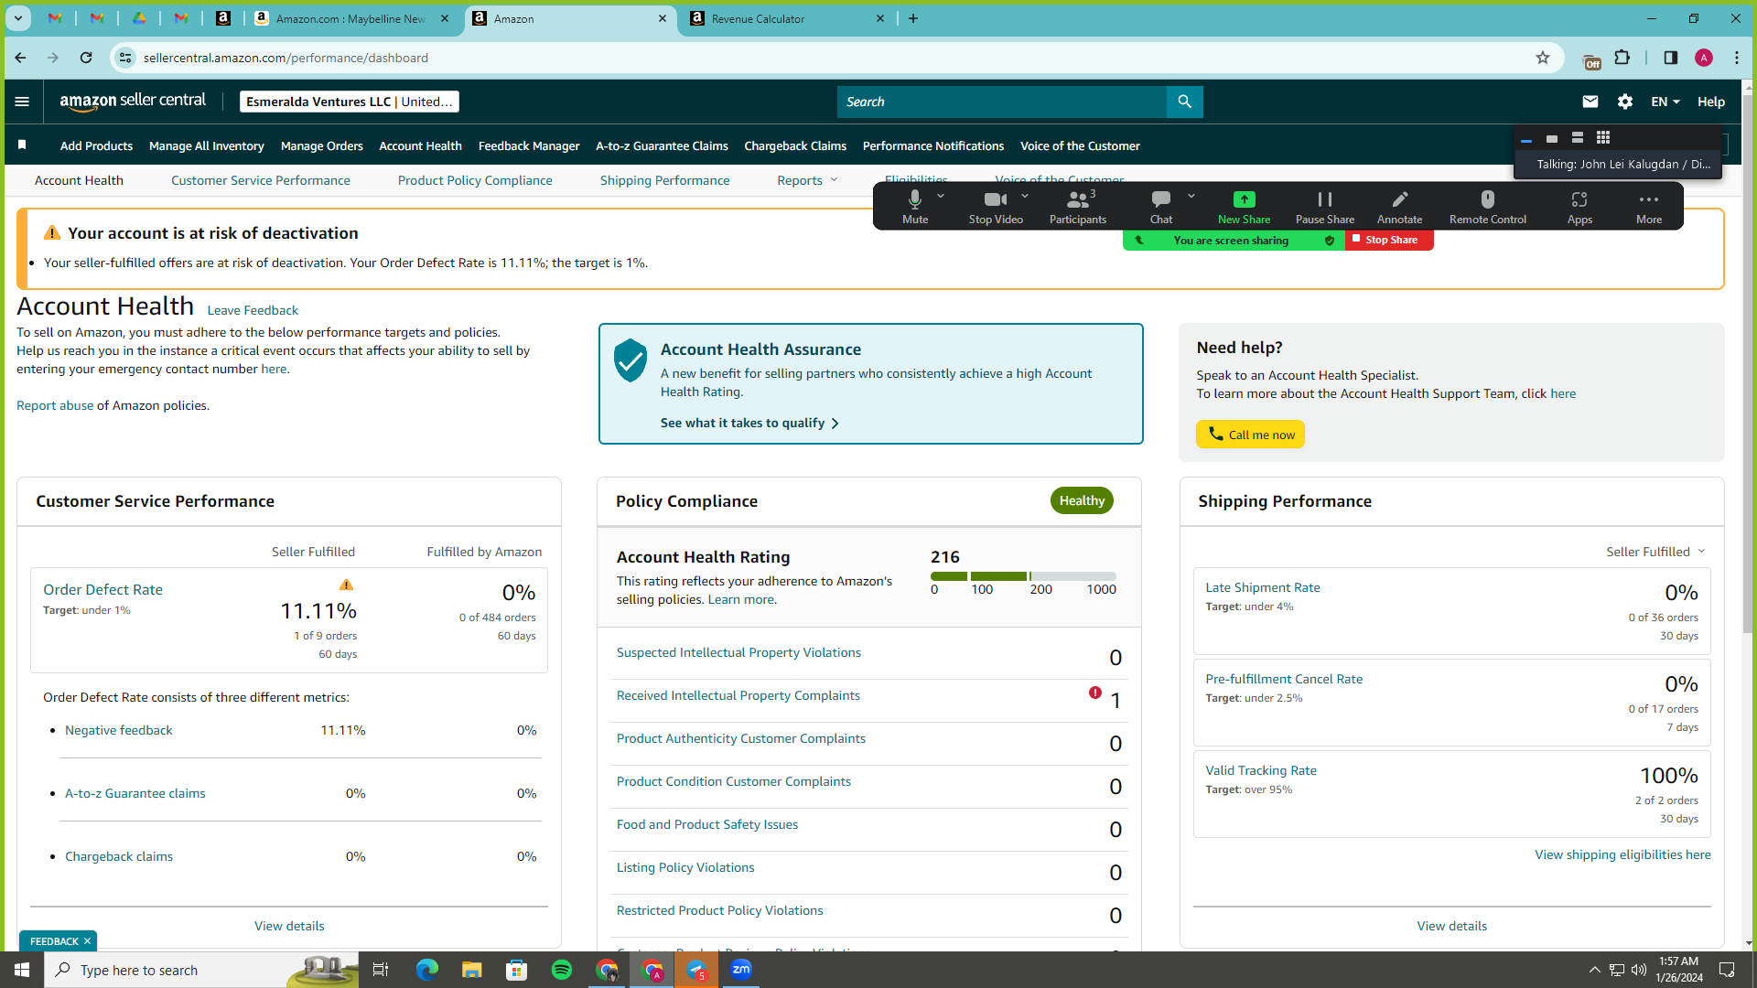Open Zoom Apps
This screenshot has height=988, width=1757.
point(1579,207)
